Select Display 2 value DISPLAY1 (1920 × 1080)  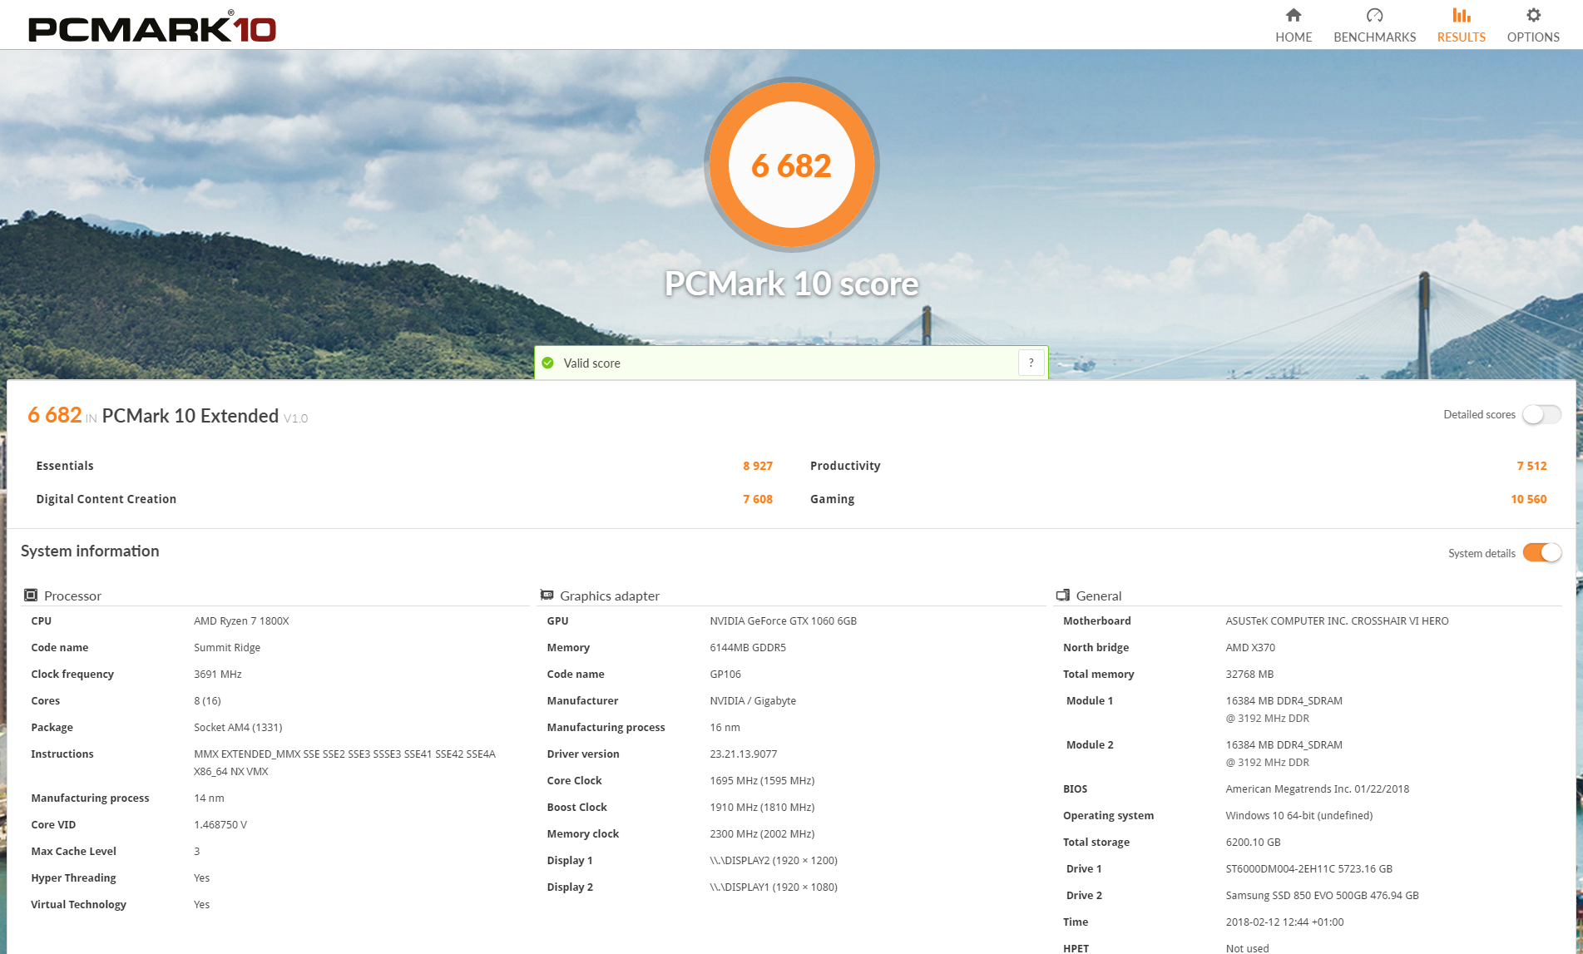(774, 887)
